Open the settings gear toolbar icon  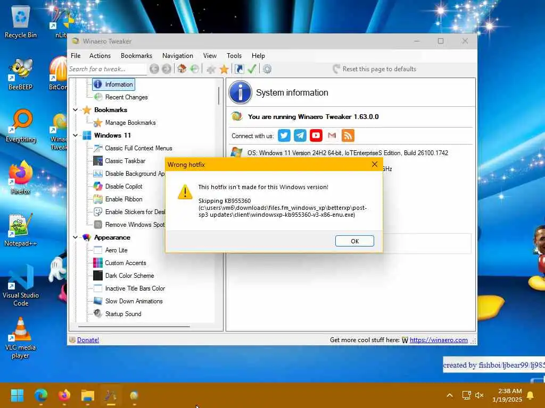(267, 69)
